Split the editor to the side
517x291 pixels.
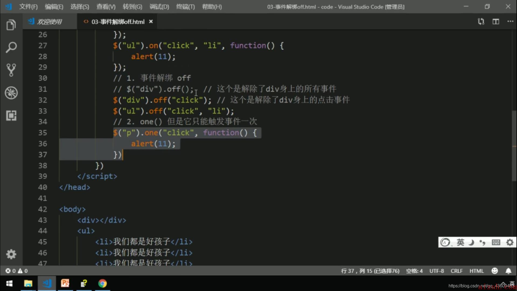(496, 22)
